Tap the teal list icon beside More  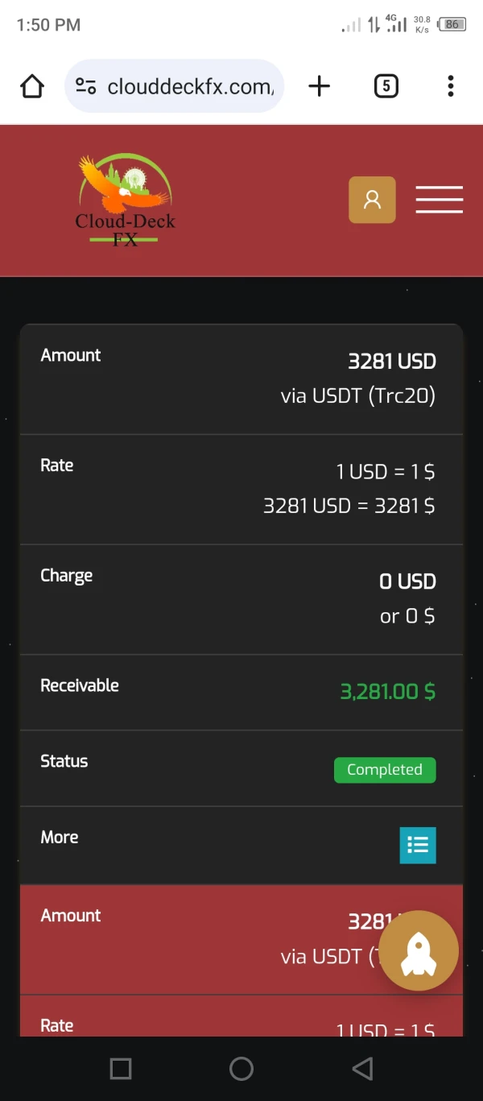point(418,845)
